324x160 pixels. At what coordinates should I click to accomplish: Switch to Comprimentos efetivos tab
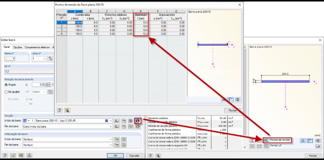37,47
